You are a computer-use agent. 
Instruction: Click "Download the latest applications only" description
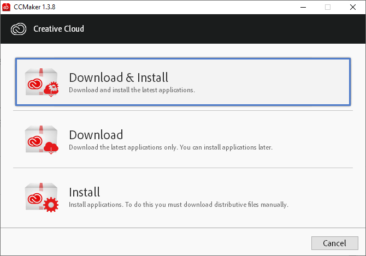tap(170, 147)
